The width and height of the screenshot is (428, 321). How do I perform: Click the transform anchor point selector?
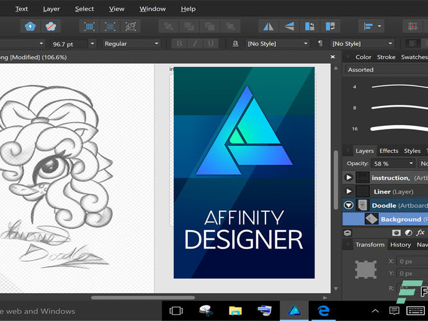366,270
